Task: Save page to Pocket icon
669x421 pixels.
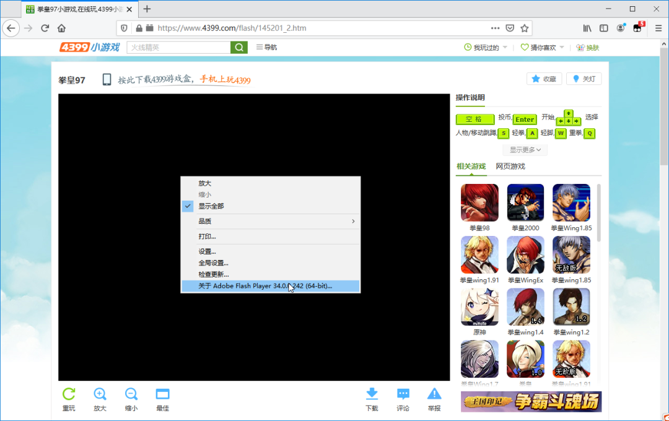Action: click(x=510, y=28)
